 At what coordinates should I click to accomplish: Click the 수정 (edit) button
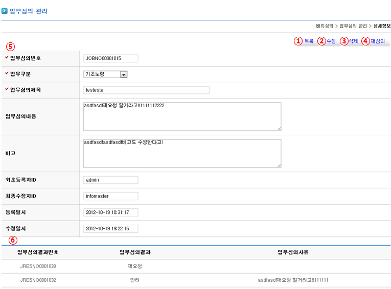click(x=331, y=41)
